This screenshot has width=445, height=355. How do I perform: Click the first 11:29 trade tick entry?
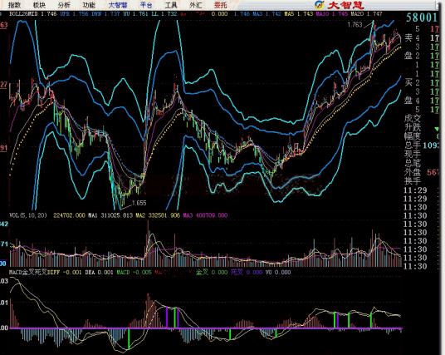click(415, 190)
